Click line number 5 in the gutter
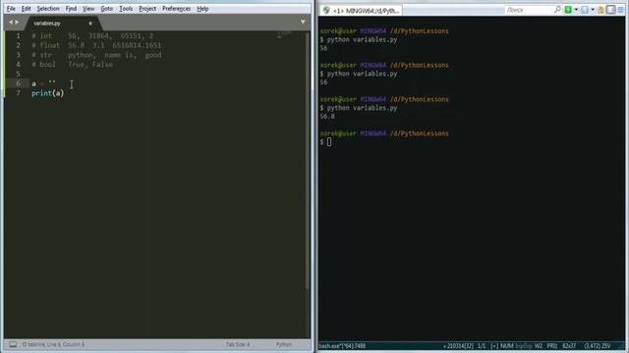629x353 pixels. tap(18, 75)
